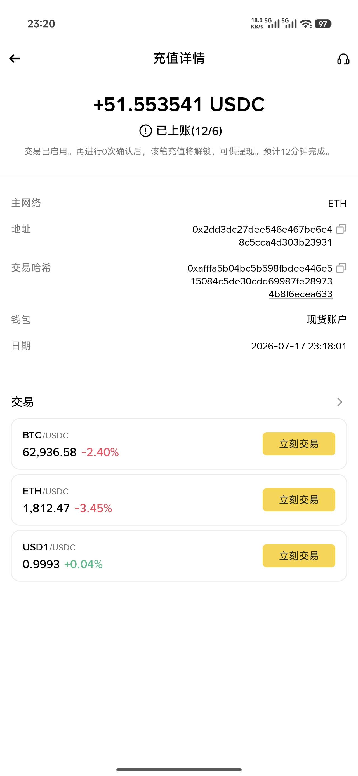Tap the deposit address text

click(262, 236)
